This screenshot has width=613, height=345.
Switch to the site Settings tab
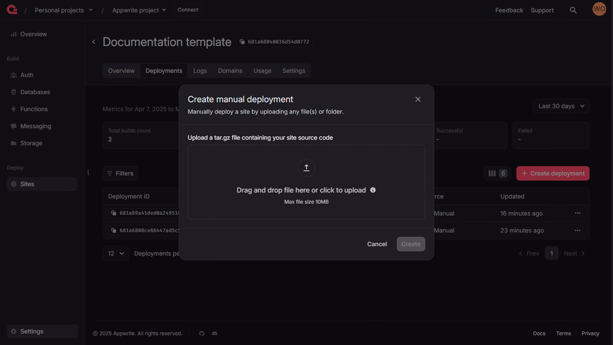click(294, 71)
